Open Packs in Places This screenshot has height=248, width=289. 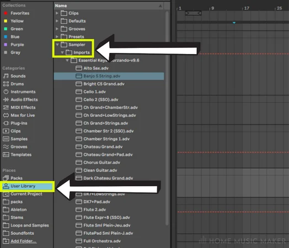point(13,178)
